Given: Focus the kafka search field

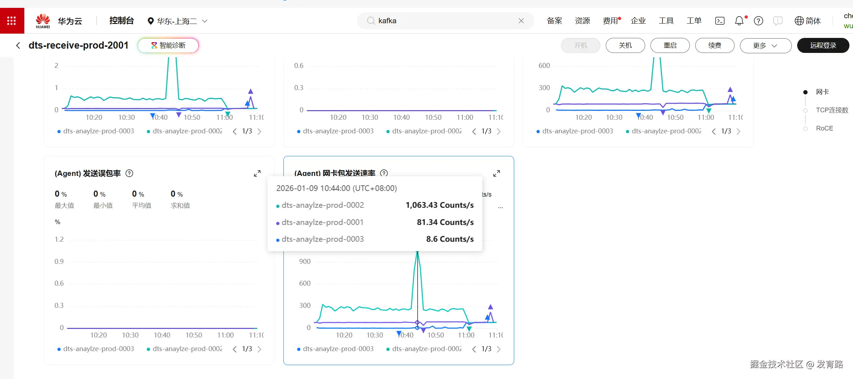Looking at the screenshot, I should (445, 21).
